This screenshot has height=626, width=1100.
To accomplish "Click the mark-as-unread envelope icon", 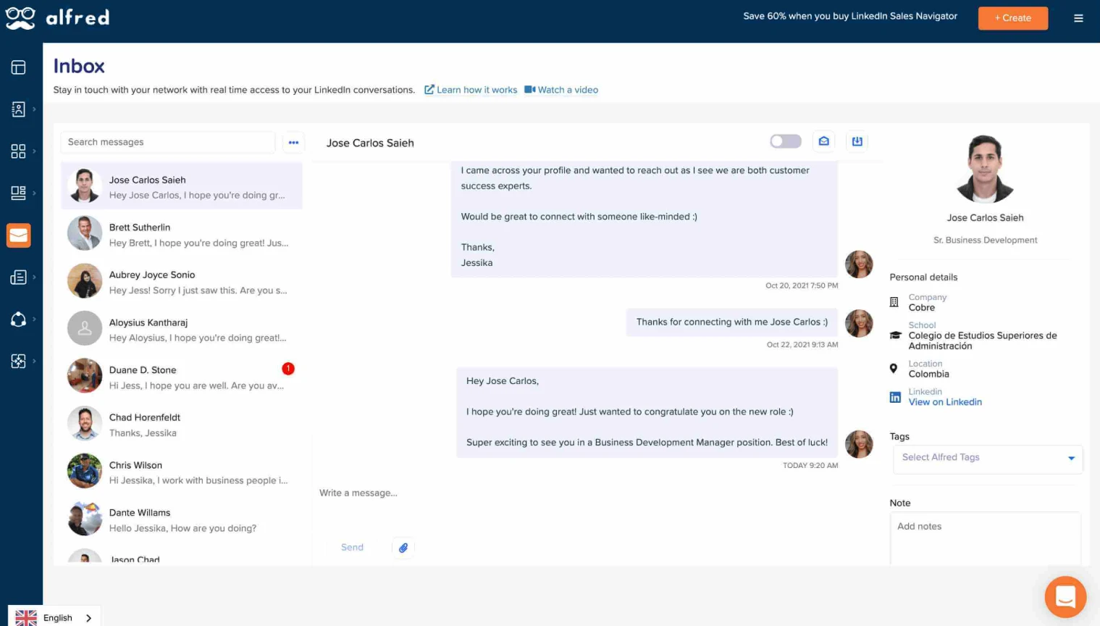I will coord(823,141).
